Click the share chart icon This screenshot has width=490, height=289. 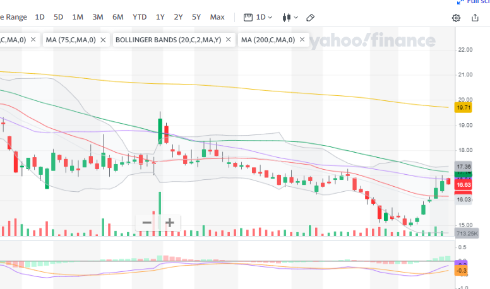(x=475, y=18)
